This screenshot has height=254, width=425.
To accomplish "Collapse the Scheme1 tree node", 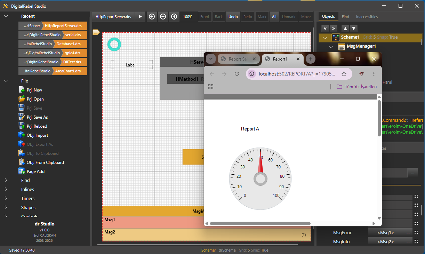I will click(x=325, y=37).
